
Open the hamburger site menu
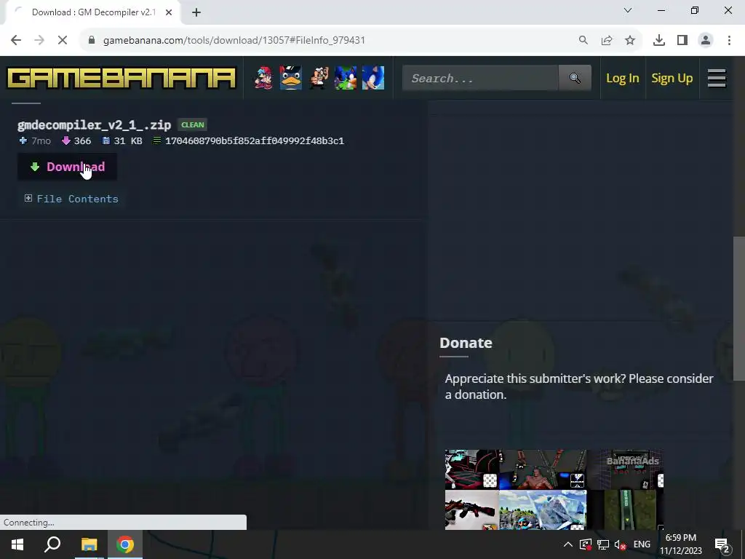click(x=717, y=78)
